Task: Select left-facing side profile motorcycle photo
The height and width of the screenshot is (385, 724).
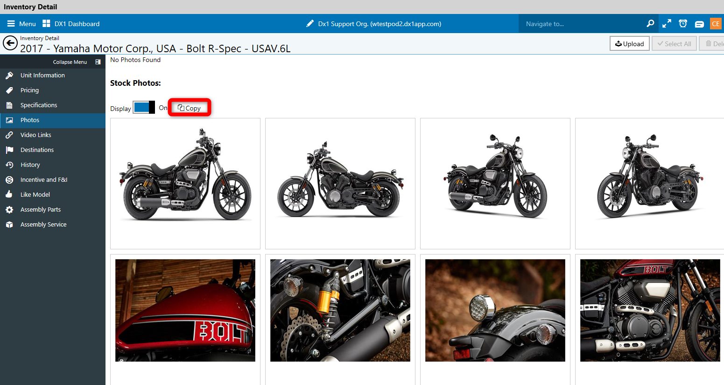Action: pyautogui.click(x=340, y=184)
